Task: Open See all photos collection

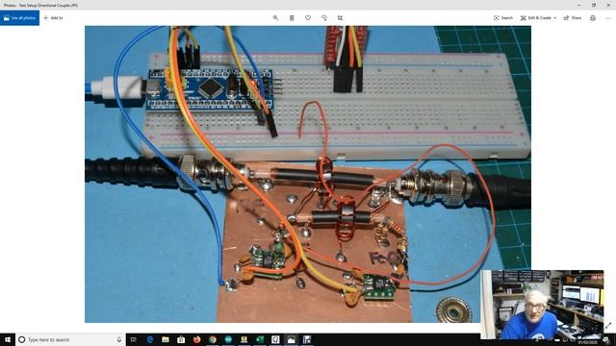Action: (x=19, y=18)
